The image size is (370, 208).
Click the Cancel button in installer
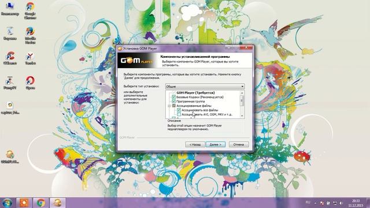click(239, 144)
